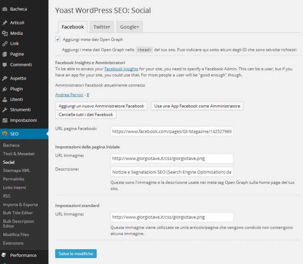Image resolution: width=303 pixels, height=264 pixels.
Task: Open the Media menu label
Action: [x=16, y=33]
